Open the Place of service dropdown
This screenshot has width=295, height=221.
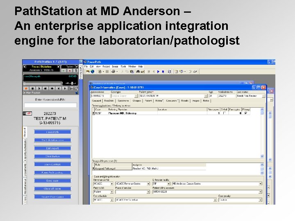[x=148, y=192]
